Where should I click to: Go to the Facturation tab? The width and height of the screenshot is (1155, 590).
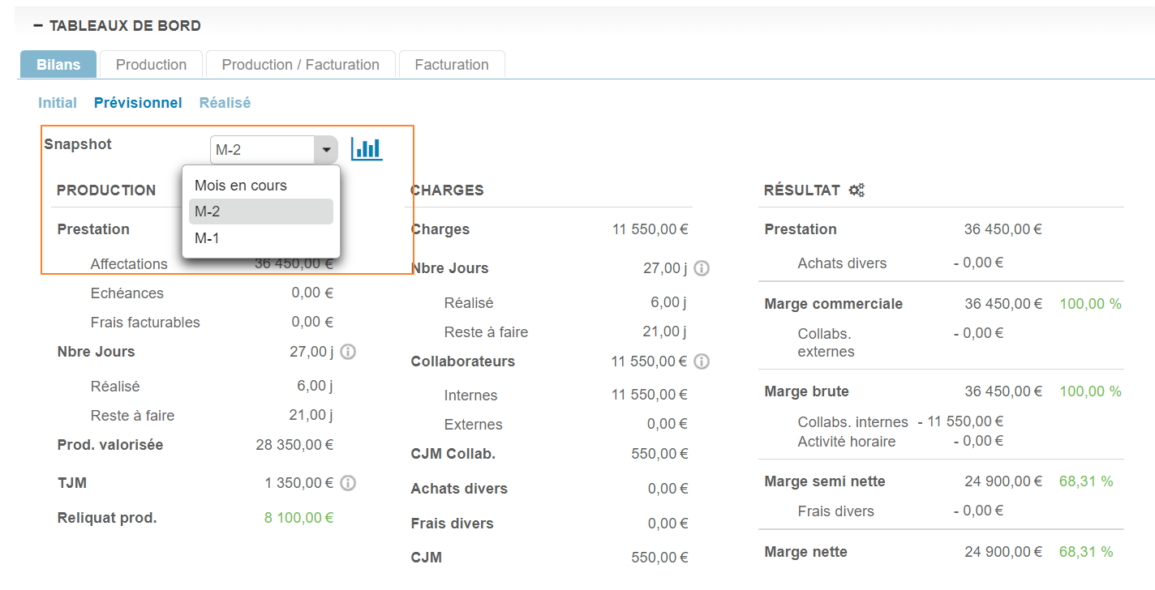[451, 65]
